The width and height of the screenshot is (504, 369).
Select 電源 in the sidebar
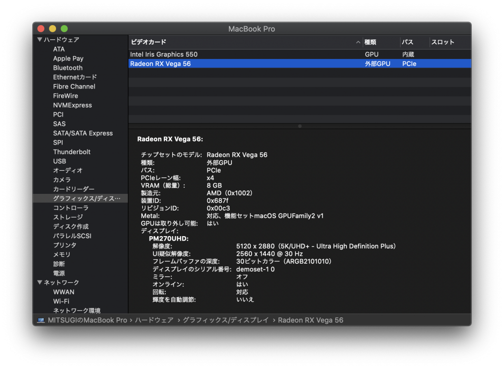[59, 273]
